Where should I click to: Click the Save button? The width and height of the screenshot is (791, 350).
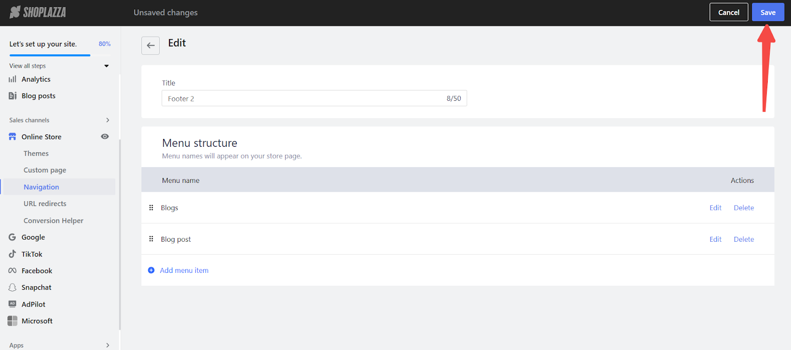(x=768, y=12)
